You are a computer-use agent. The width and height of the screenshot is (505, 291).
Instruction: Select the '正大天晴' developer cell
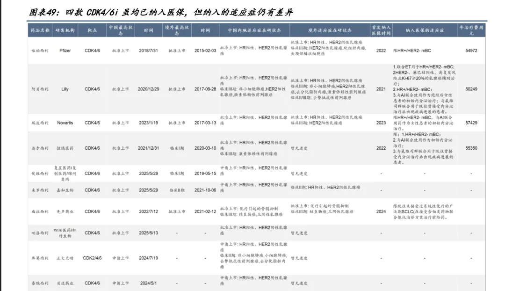tap(65, 258)
